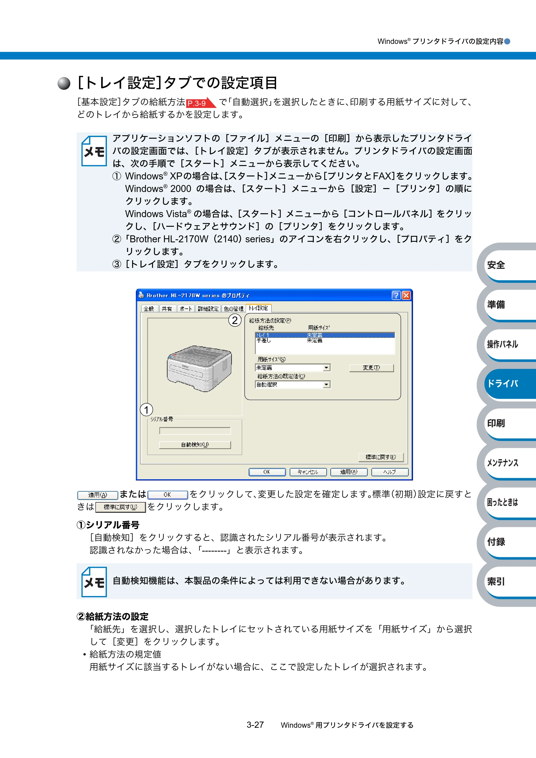Click the ヘルプ button in dialog
Image resolution: width=536 pixels, height=758 pixels.
click(x=390, y=472)
